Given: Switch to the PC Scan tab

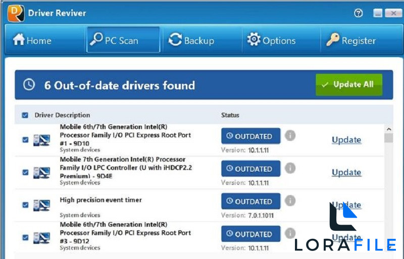Looking at the screenshot, I should point(123,40).
